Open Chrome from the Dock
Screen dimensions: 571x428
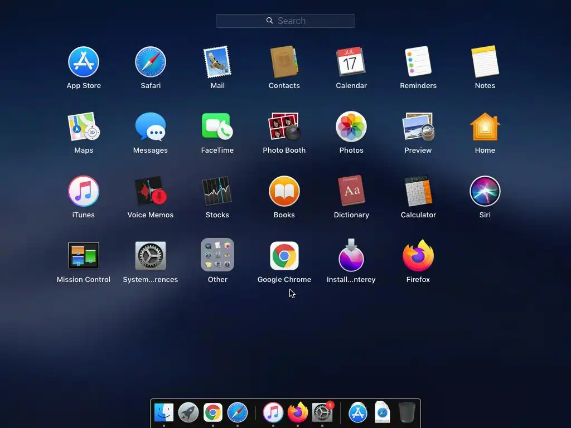click(212, 413)
